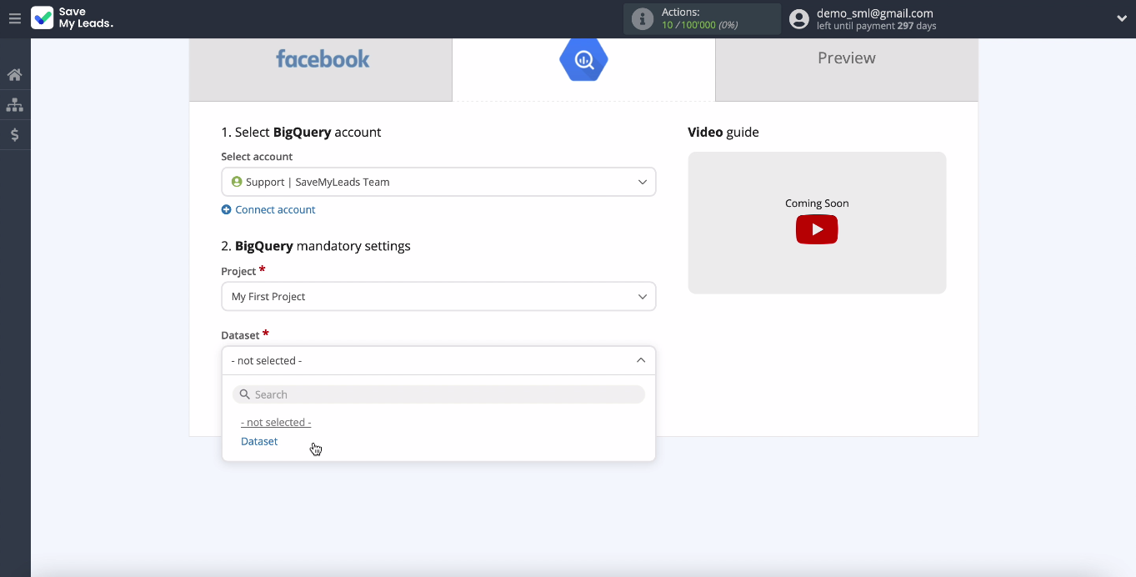This screenshot has width=1136, height=577.
Task: Click the Dataset search field
Action: point(438,394)
